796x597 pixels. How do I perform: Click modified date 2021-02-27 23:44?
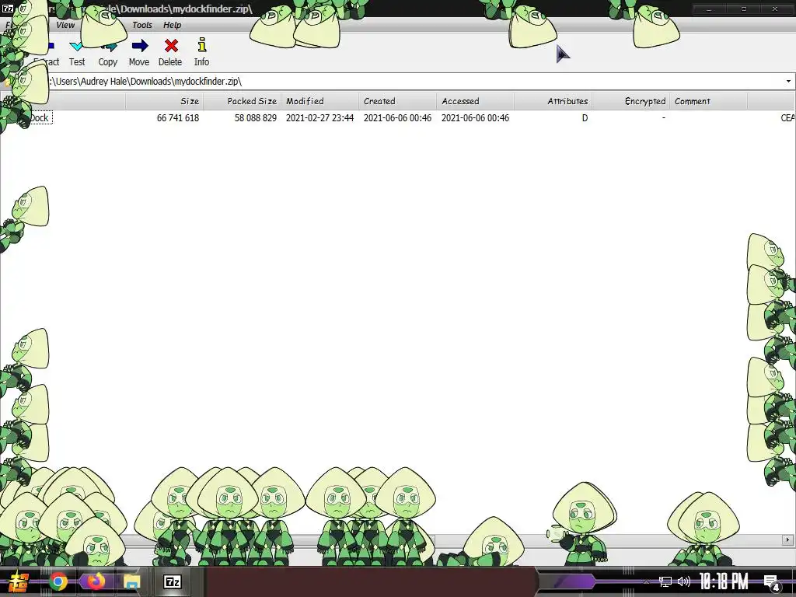click(319, 118)
